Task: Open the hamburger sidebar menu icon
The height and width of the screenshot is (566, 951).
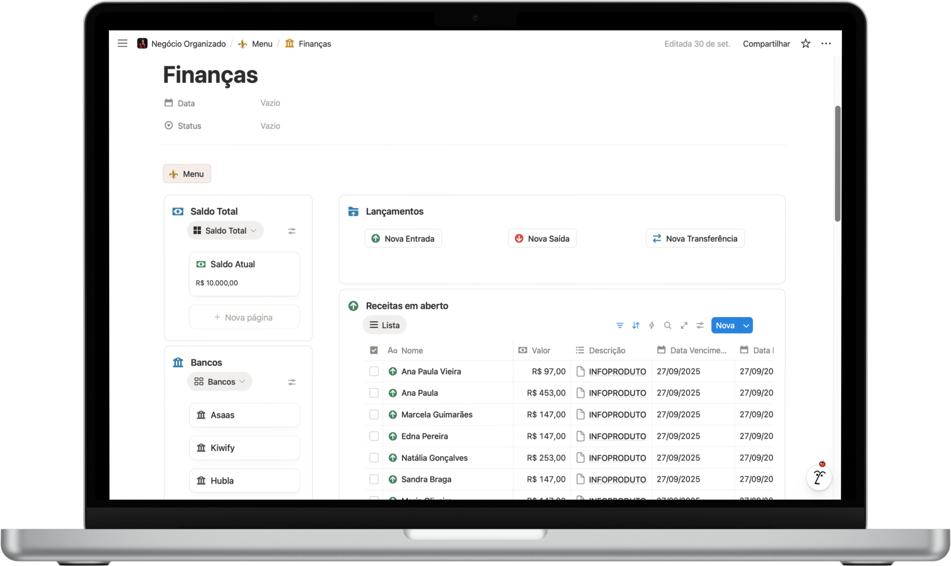Action: [123, 43]
